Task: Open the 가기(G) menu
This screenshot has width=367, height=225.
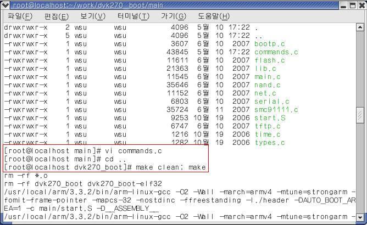Action: click(174, 16)
